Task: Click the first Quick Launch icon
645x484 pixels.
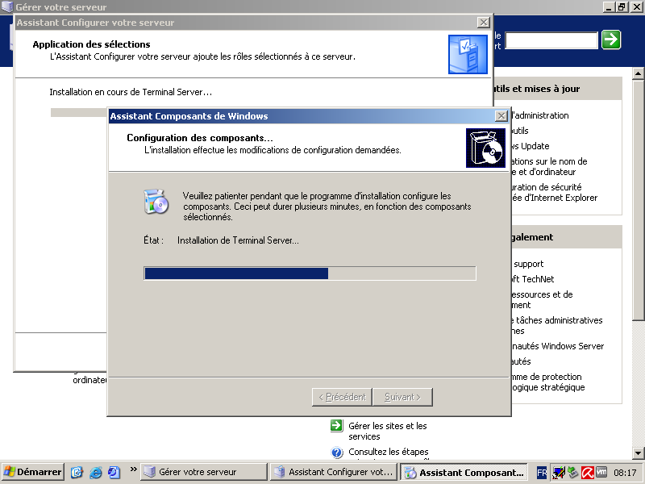Action: click(77, 472)
